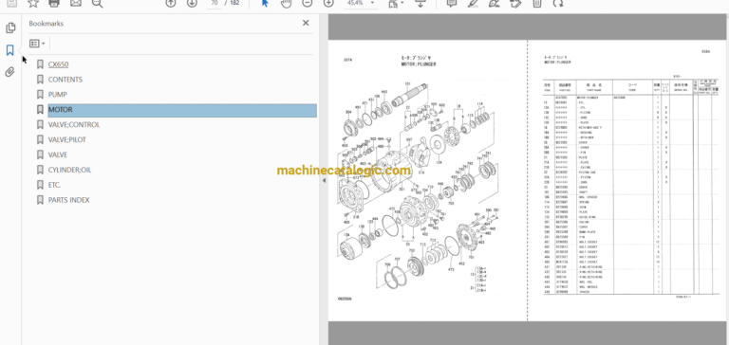
Task: Collapse the navigation pane with arrow handle
Action: (324, 181)
